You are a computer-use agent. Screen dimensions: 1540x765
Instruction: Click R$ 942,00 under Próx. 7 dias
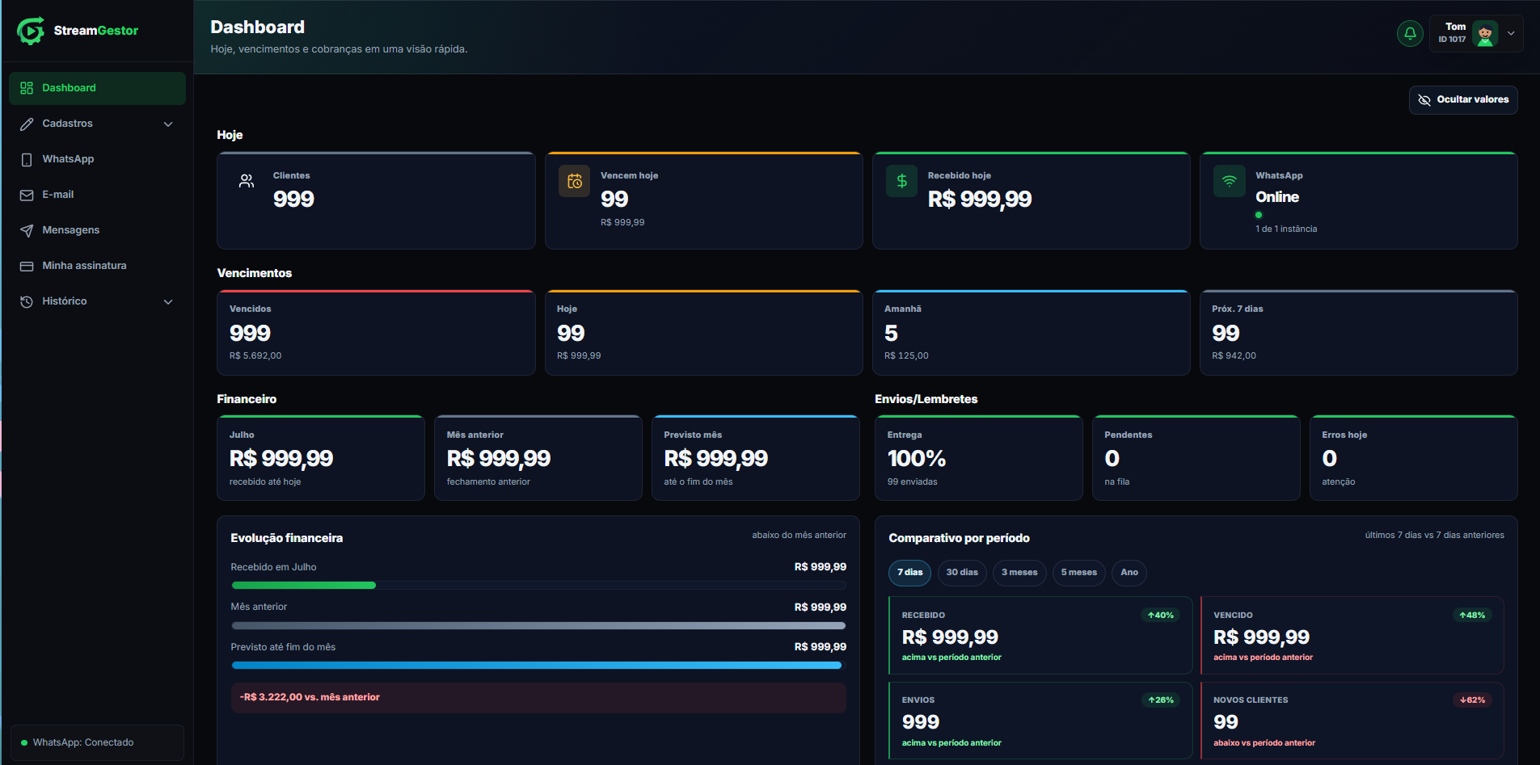[x=1234, y=355]
